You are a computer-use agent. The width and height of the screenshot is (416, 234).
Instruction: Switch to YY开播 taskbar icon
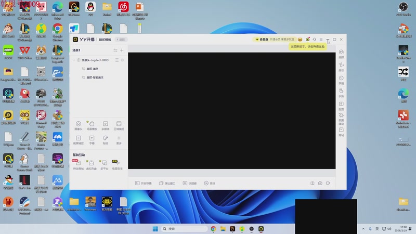pos(261,229)
